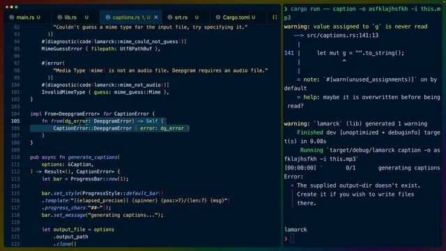Viewport: 446px width, 251px height.
Task: Click 'let mut g' line in terminal warning
Action: (360, 53)
